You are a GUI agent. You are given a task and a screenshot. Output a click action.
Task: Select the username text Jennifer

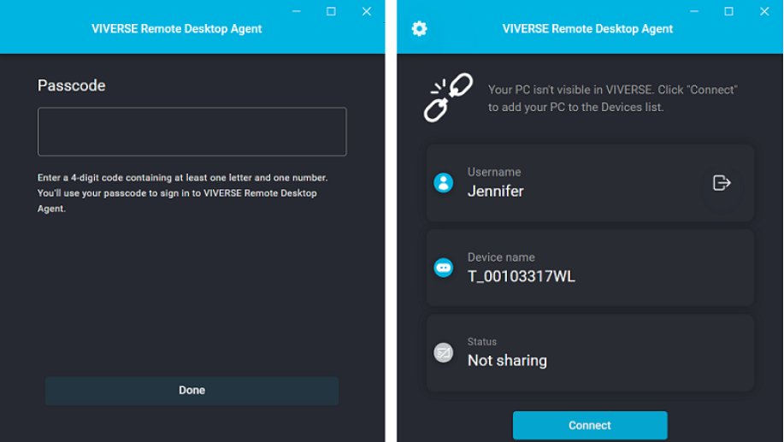point(496,191)
